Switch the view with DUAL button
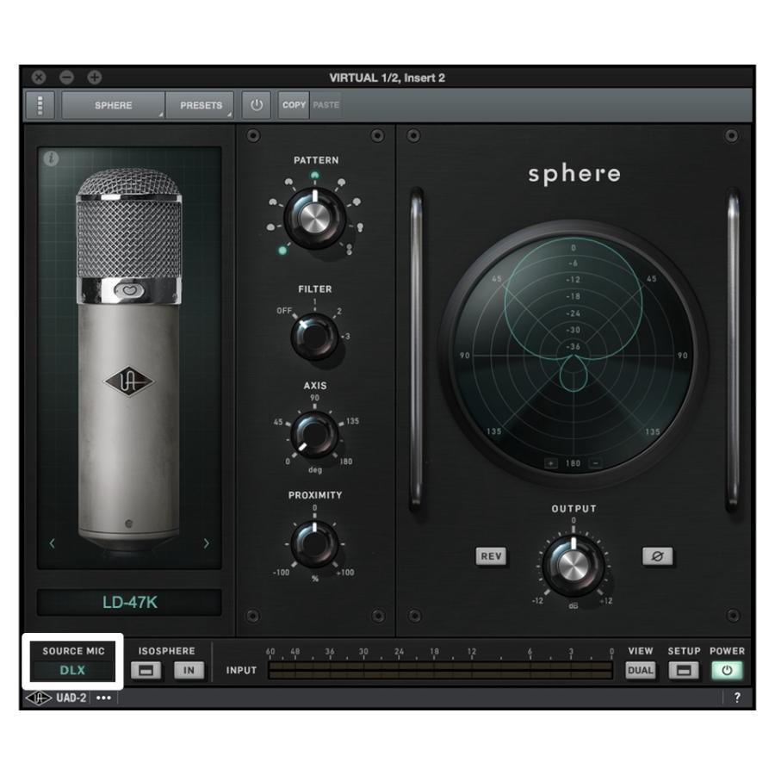This screenshot has height=775, width=775. coord(640,670)
